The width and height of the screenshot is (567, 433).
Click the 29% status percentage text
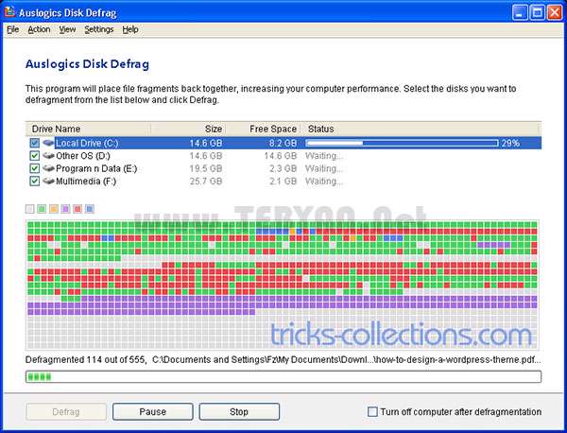point(510,144)
